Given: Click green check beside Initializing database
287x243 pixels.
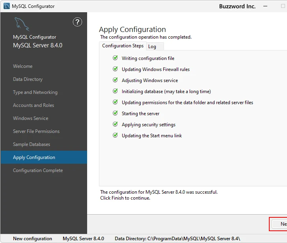Looking at the screenshot, I should click(x=115, y=91).
